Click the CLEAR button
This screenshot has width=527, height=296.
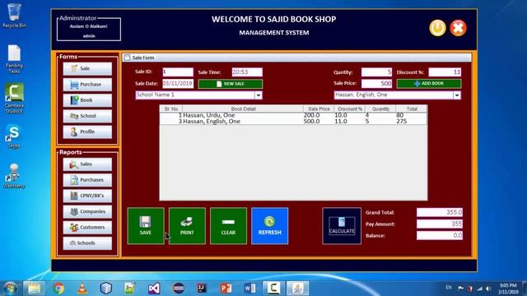[x=228, y=226]
